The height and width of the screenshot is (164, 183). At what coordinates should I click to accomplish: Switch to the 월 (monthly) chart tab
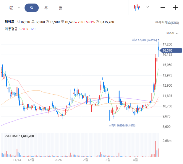click(60, 8)
